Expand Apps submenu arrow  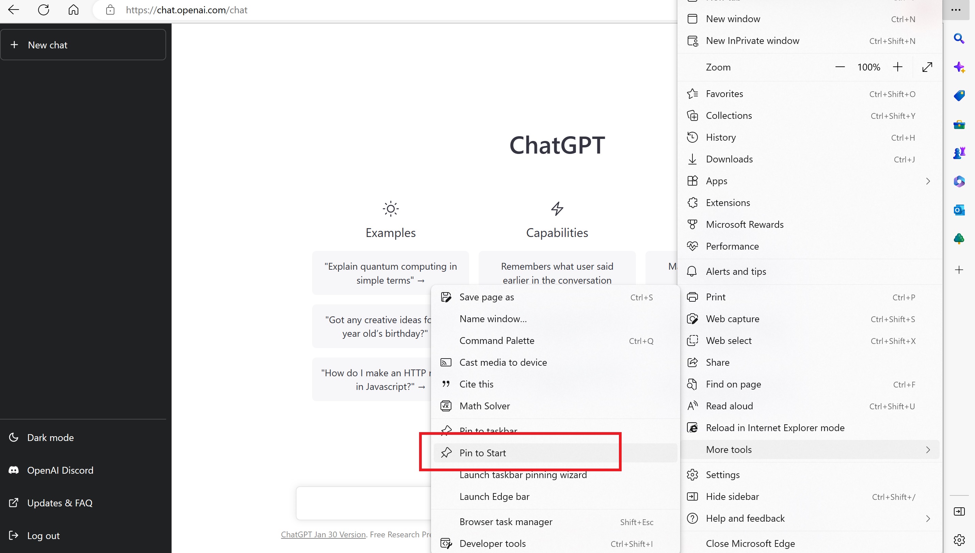[x=927, y=181]
